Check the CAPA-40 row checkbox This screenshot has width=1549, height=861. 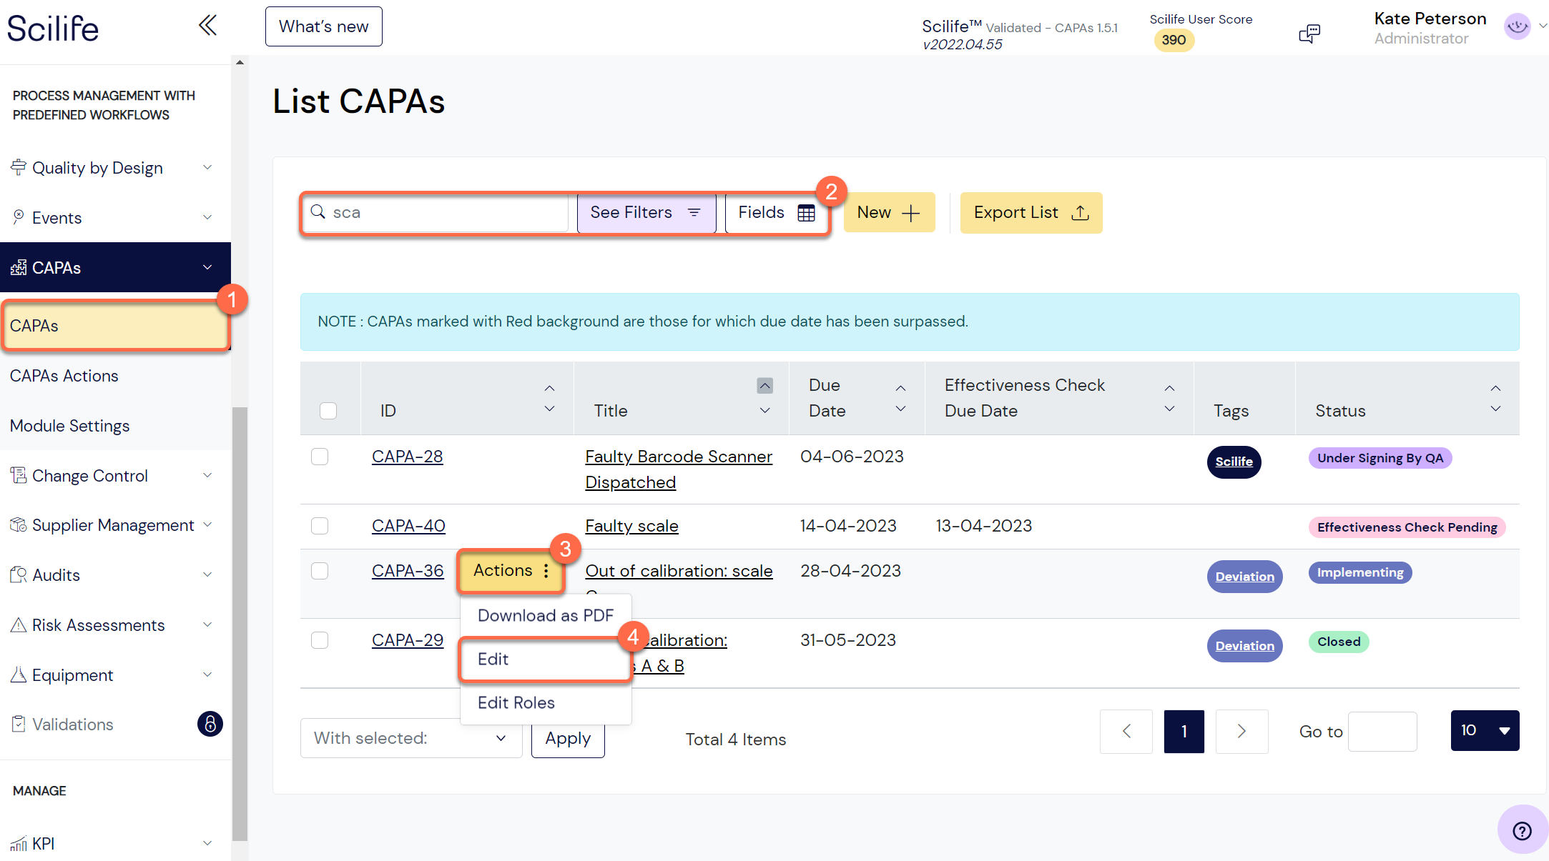(x=320, y=525)
